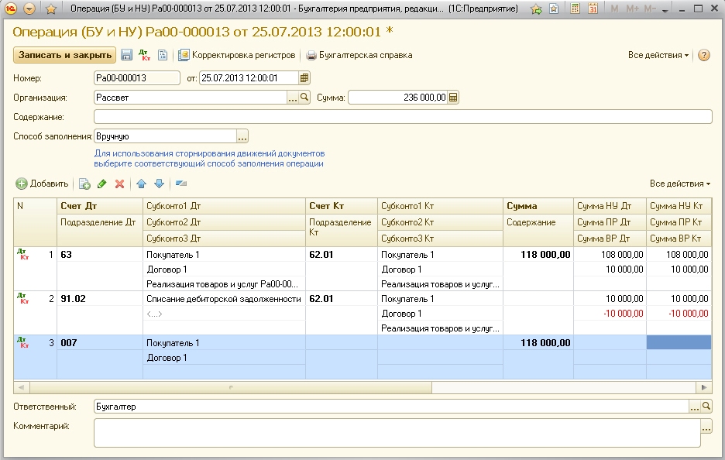
Task: Choose organization via ellipsis button
Action: [x=292, y=98]
